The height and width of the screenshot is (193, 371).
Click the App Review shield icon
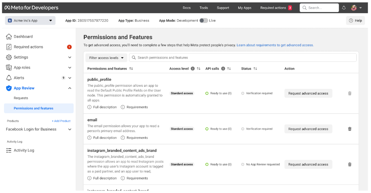pyautogui.click(x=9, y=88)
